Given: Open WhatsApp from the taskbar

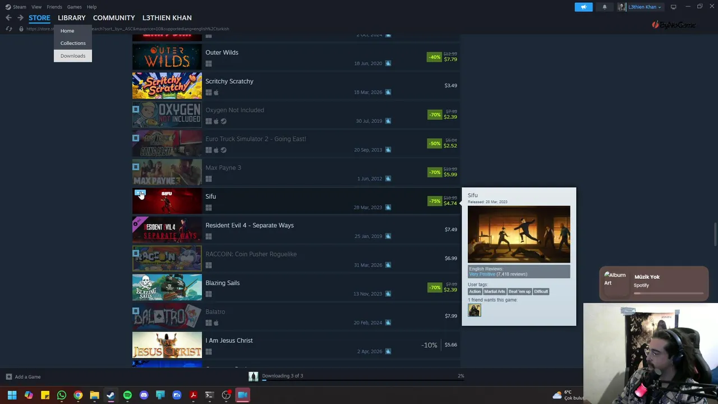Looking at the screenshot, I should click(62, 396).
